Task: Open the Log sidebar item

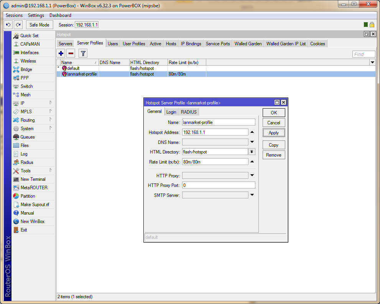Action: coord(24,154)
